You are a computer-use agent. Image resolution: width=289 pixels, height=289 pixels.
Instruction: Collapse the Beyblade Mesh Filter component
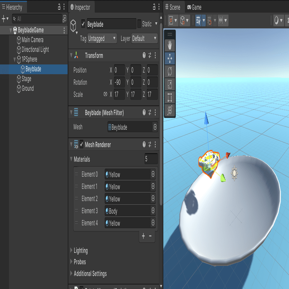[x=71, y=112]
